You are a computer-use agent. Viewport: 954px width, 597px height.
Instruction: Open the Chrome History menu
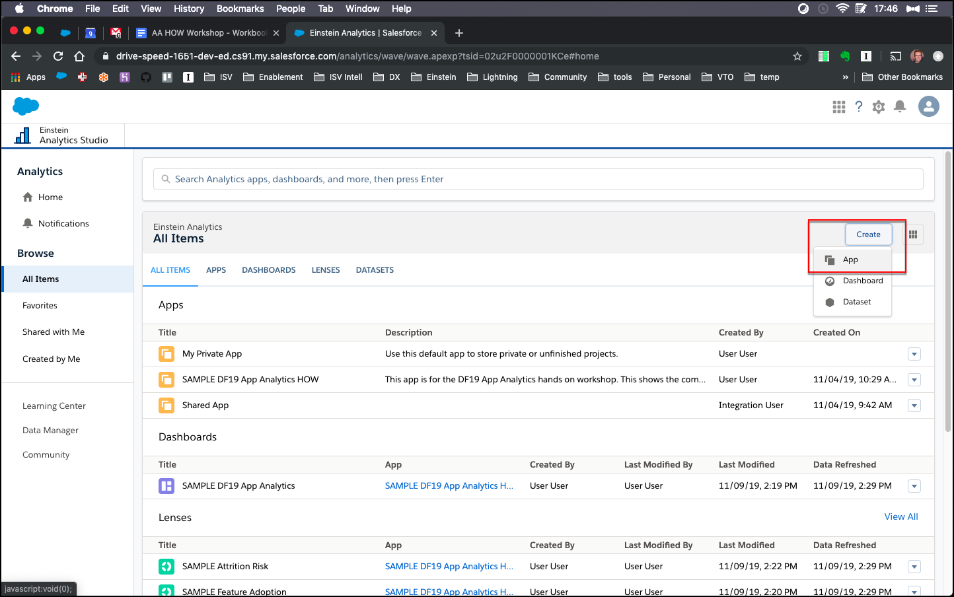click(189, 9)
